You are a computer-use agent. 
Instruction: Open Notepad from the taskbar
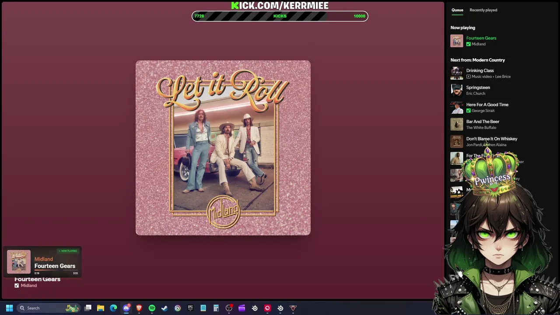tap(203, 308)
